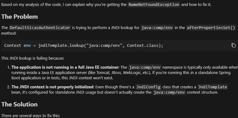Select the JndiTemplate inline code span
The height and width of the screenshot is (118, 238).
coord(212,87)
